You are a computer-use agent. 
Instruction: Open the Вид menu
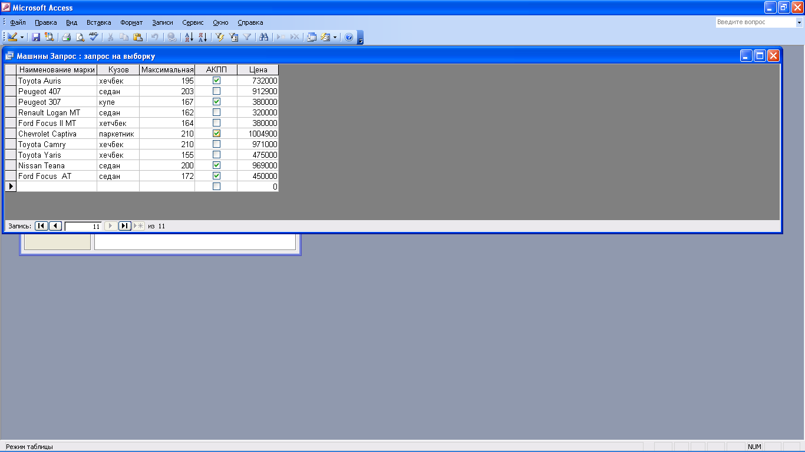click(72, 22)
